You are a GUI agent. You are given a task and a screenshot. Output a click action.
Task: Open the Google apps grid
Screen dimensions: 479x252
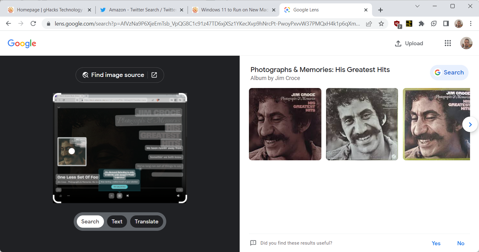[x=448, y=43]
